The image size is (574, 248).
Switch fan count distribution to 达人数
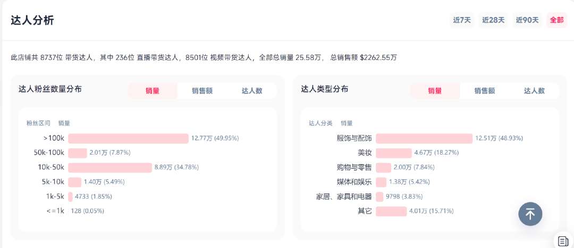tap(252, 91)
